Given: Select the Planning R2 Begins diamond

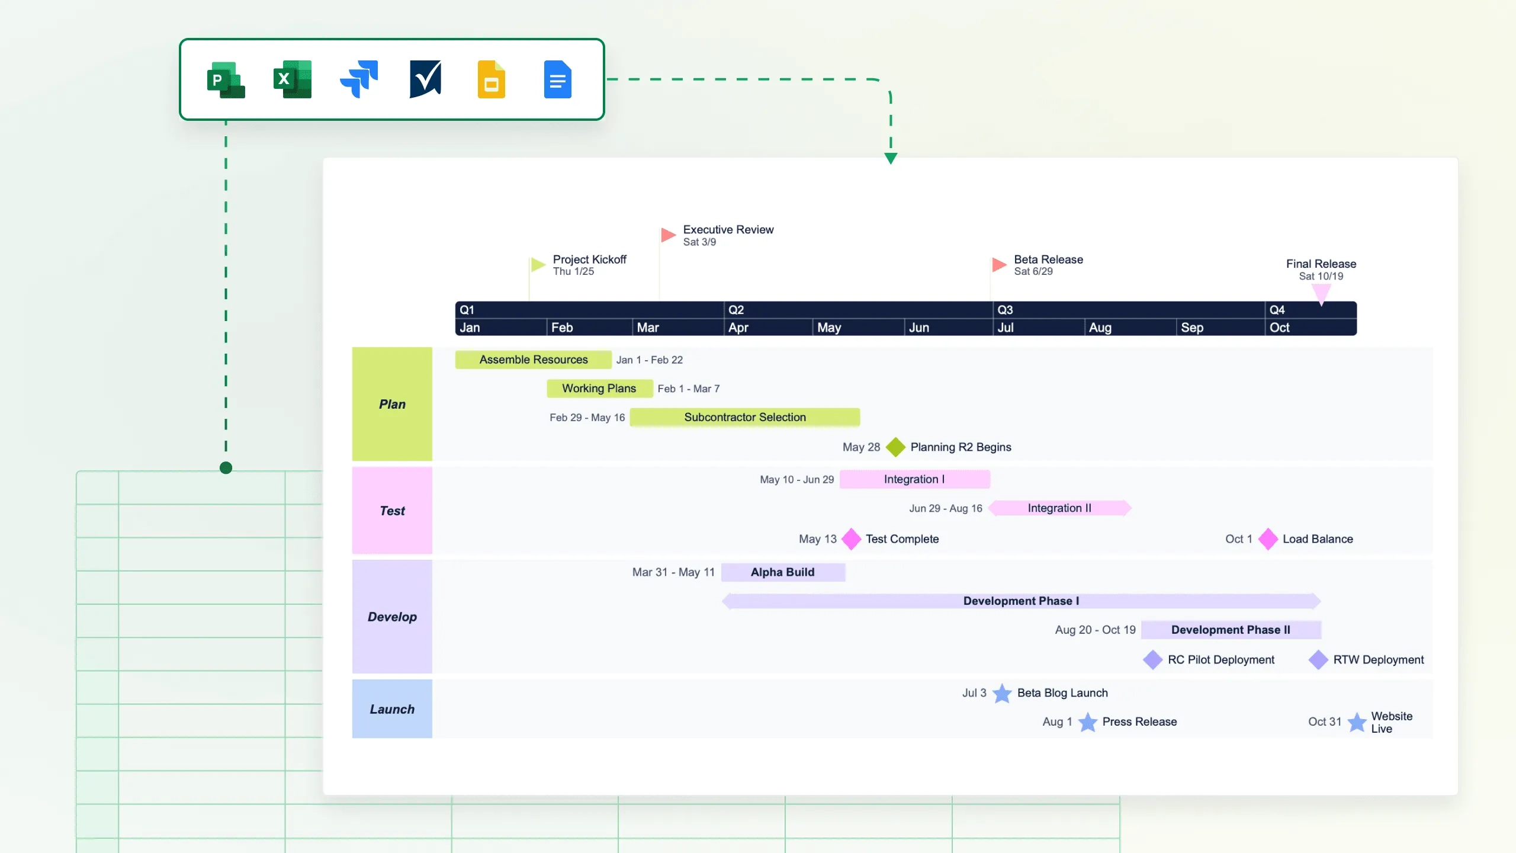Looking at the screenshot, I should (895, 447).
